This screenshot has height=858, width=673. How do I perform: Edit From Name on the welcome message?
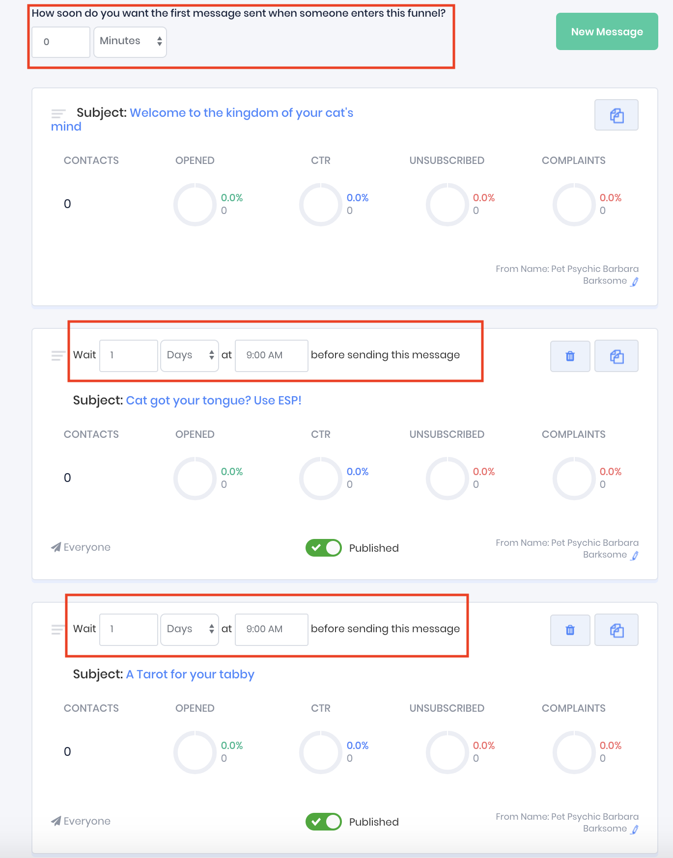(x=635, y=282)
